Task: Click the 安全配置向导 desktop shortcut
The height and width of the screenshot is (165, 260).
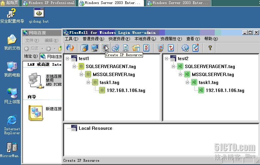Action: tap(12, 16)
